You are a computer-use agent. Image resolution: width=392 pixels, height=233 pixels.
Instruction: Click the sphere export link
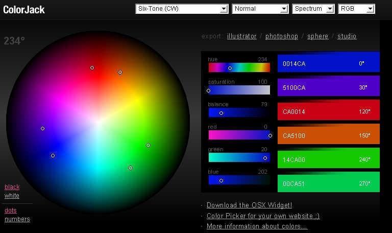(318, 36)
